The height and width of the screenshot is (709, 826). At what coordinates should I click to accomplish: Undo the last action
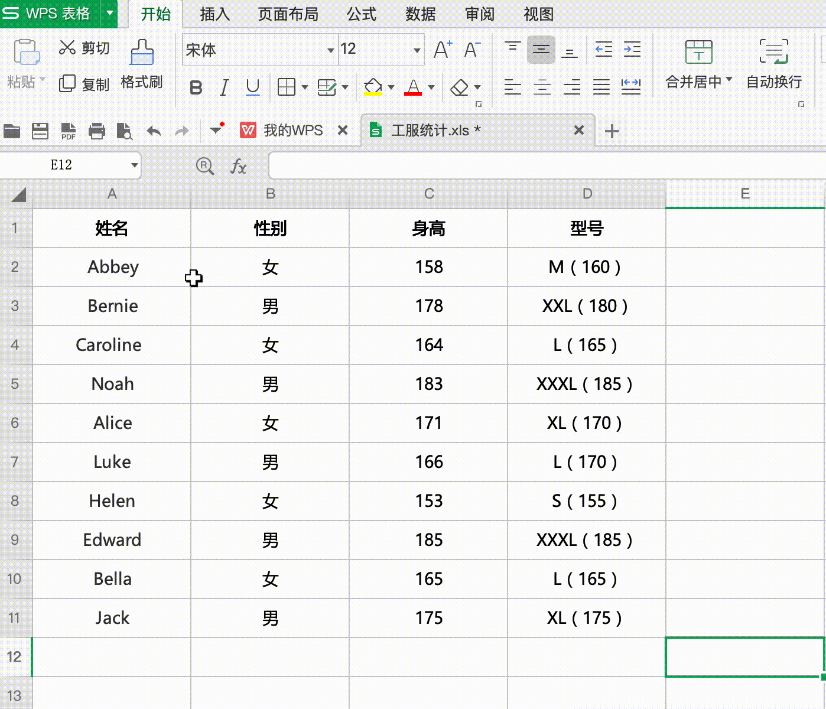click(x=154, y=131)
